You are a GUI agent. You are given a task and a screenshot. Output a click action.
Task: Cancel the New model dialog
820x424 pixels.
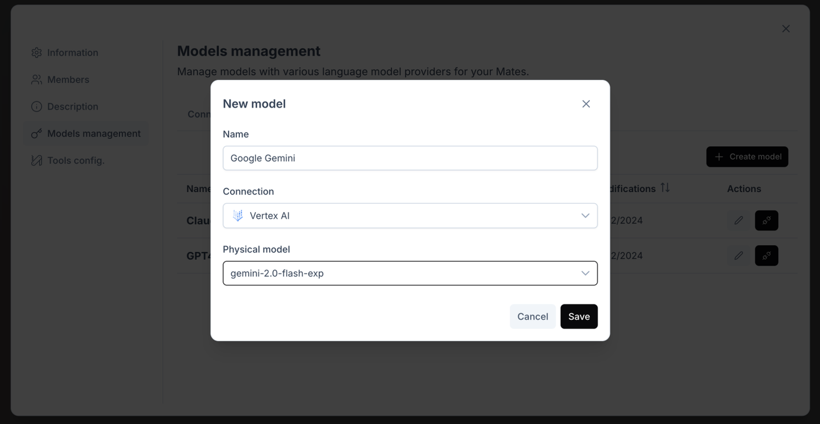click(x=532, y=316)
